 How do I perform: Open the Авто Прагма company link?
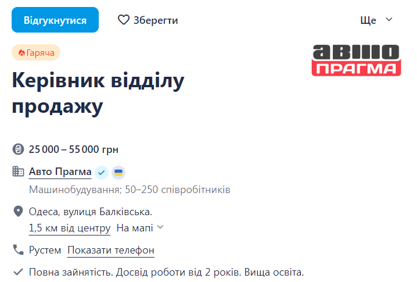pos(60,172)
